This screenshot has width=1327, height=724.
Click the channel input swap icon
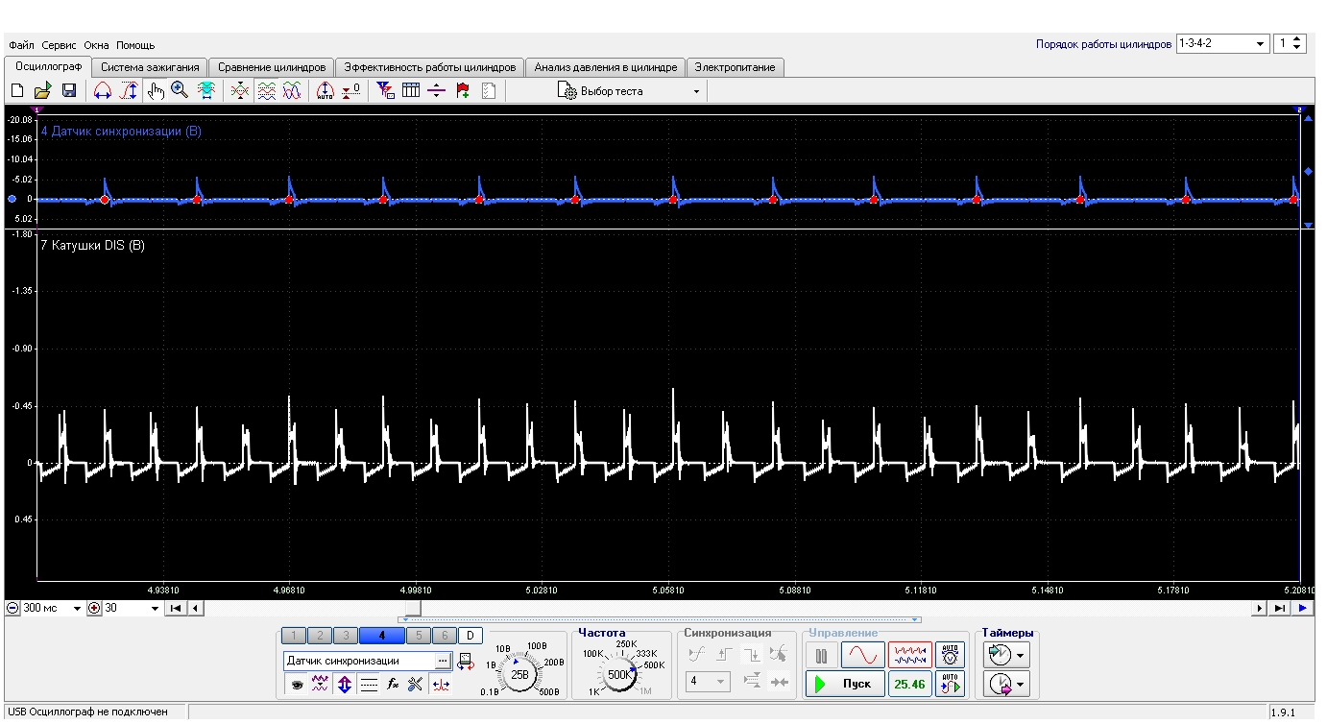(466, 662)
